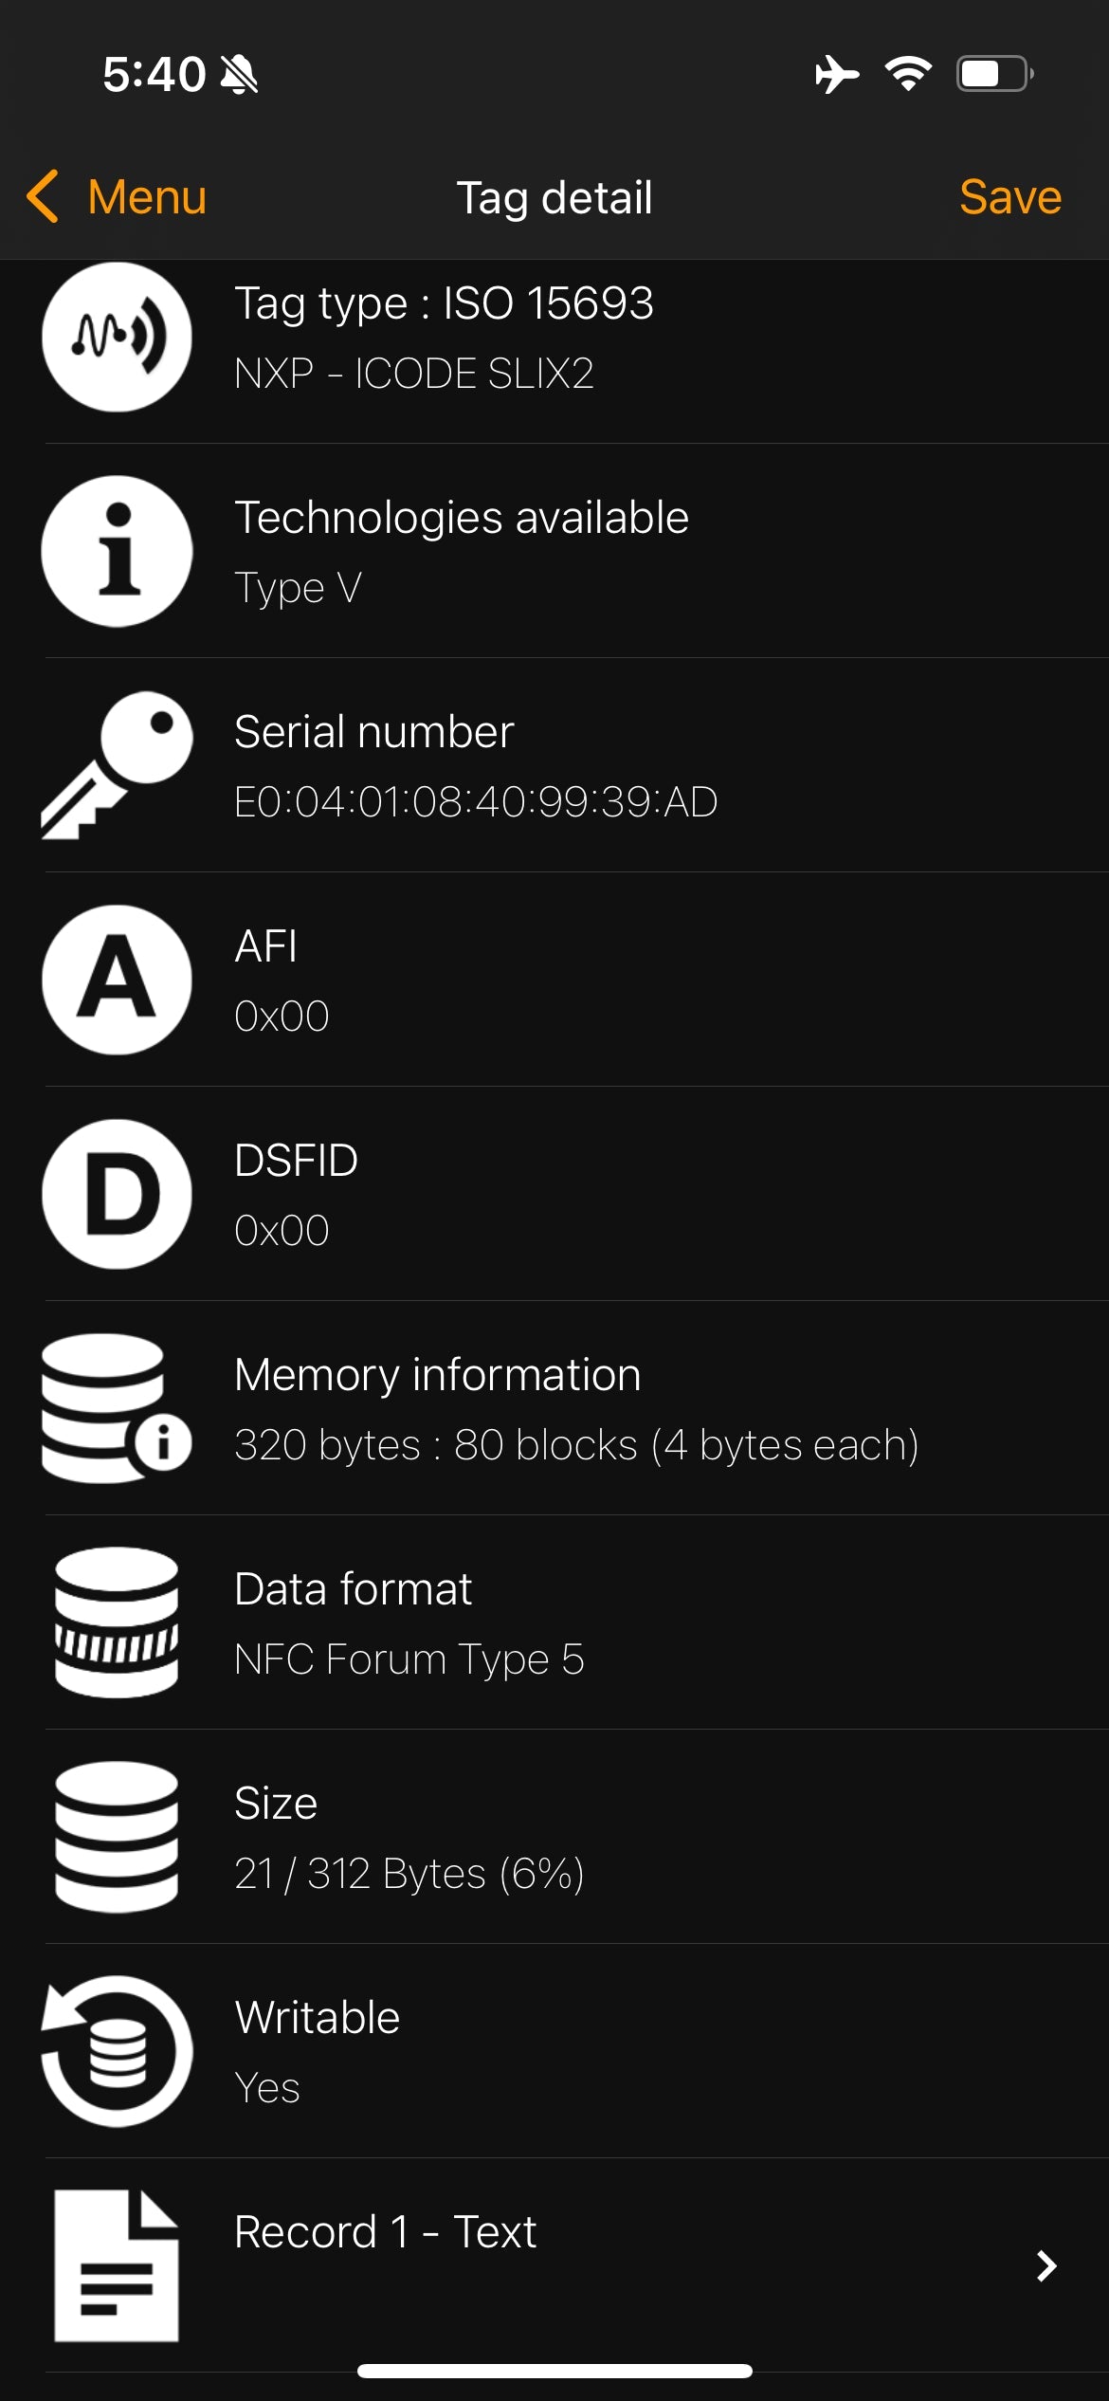1109x2401 pixels.
Task: Open Technologies available Type V row
Action: point(462,551)
